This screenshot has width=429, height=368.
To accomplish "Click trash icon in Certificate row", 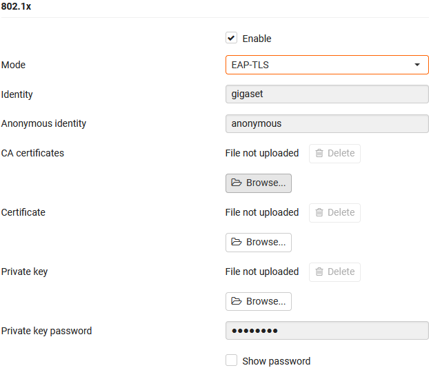I will point(319,212).
